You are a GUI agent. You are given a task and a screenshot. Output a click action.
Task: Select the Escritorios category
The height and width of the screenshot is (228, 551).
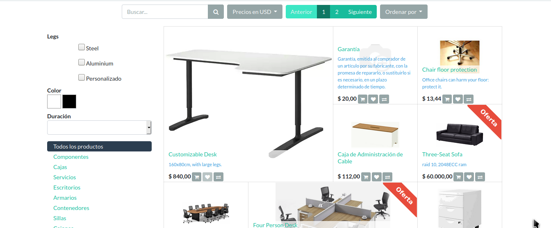(67, 187)
